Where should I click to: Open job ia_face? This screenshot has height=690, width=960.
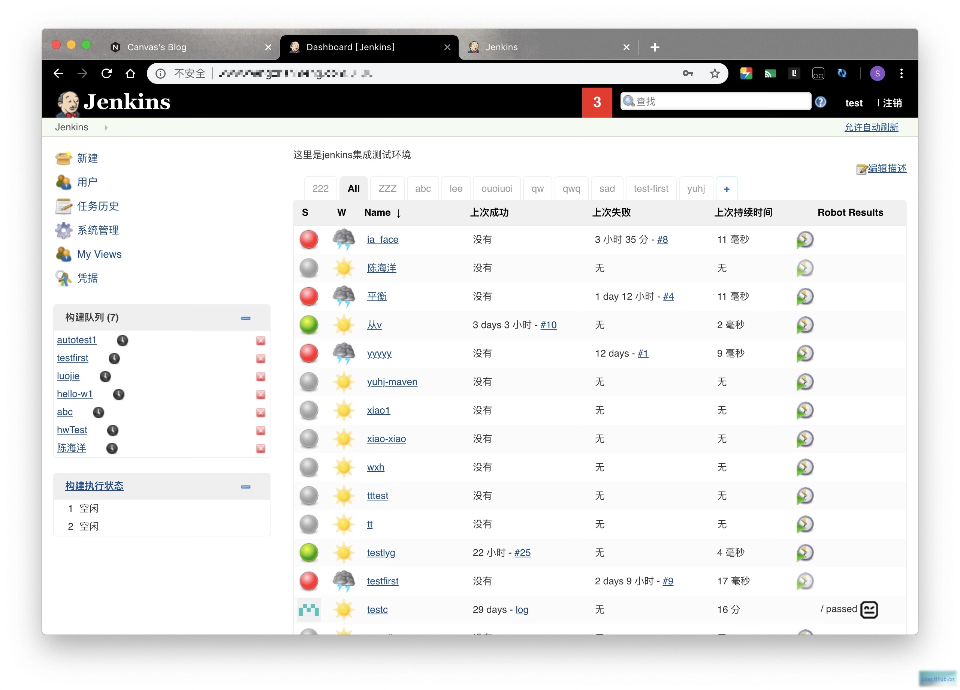tap(383, 239)
